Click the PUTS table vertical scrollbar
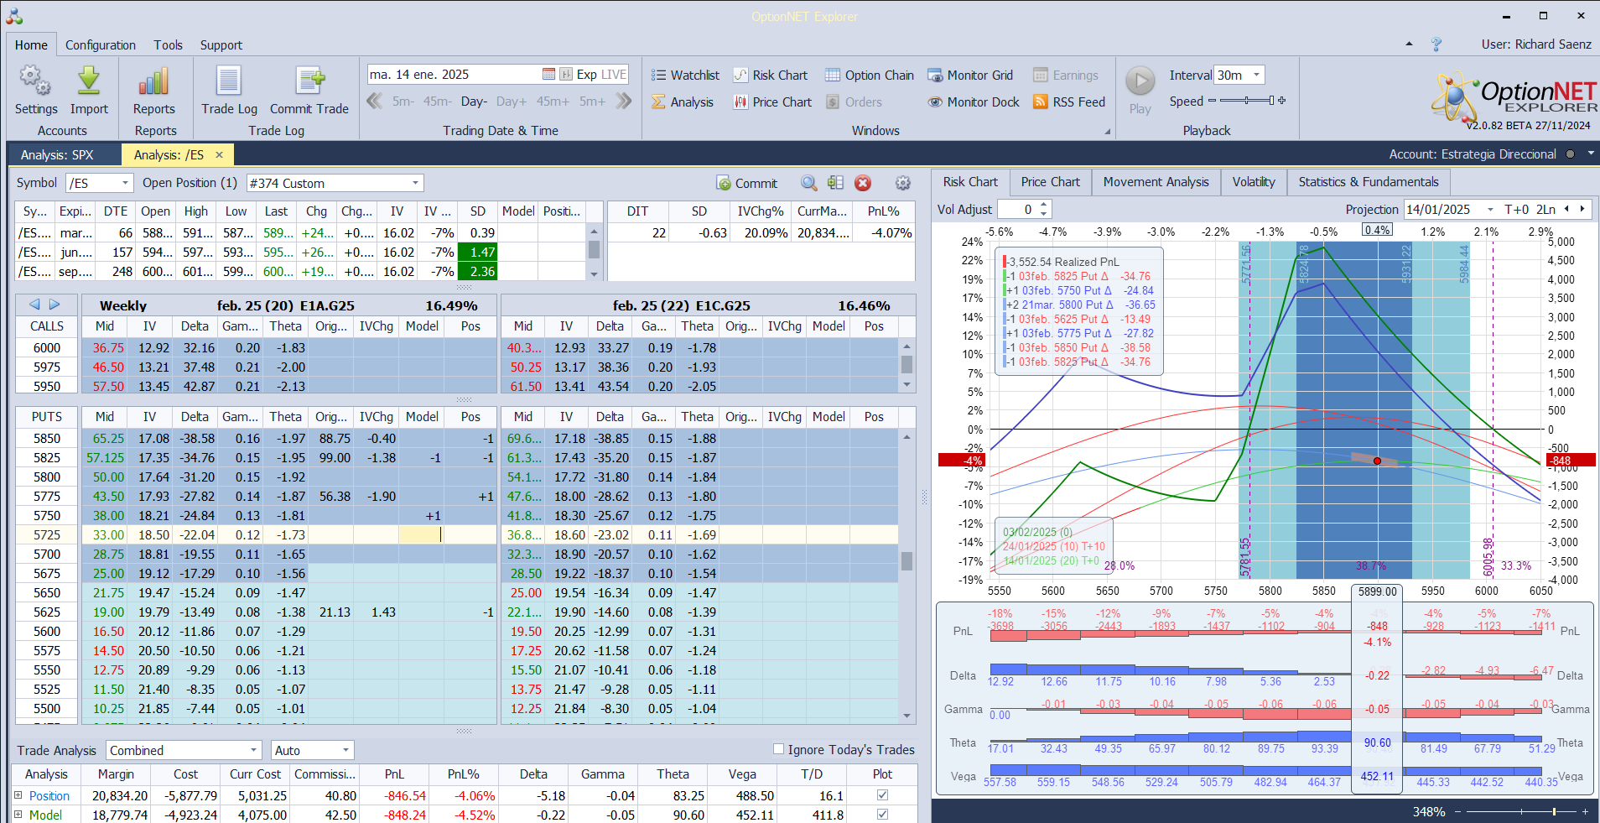This screenshot has height=823, width=1600. click(x=906, y=575)
